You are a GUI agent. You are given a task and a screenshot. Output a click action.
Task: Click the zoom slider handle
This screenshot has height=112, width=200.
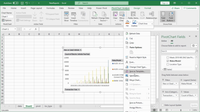pos(181,110)
